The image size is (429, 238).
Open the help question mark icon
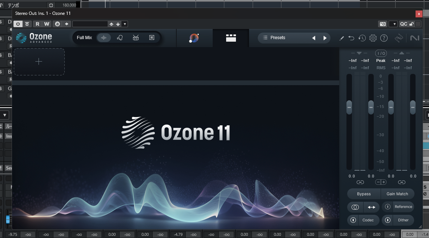pos(384,38)
